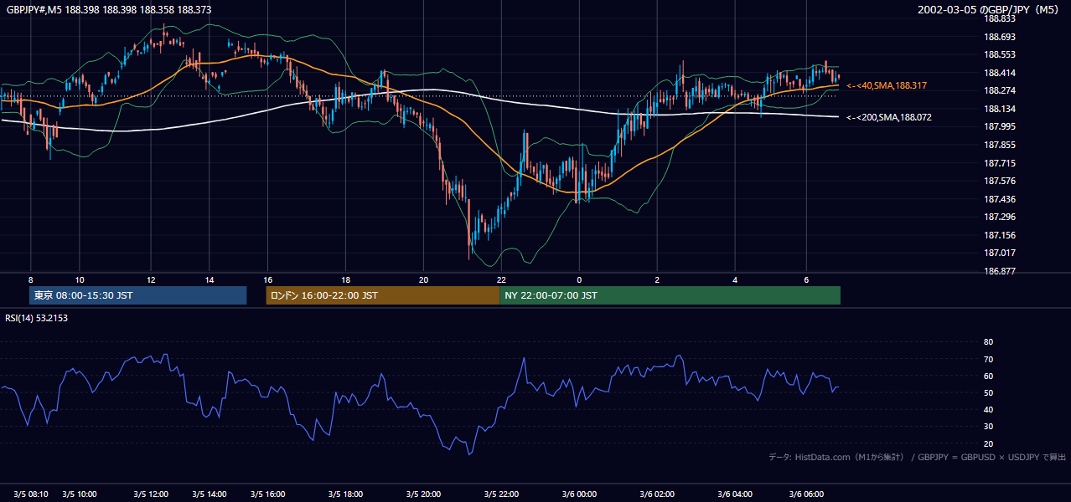This screenshot has height=502, width=1071.
Task: Click the 187.156 price axis label
Action: click(1000, 235)
